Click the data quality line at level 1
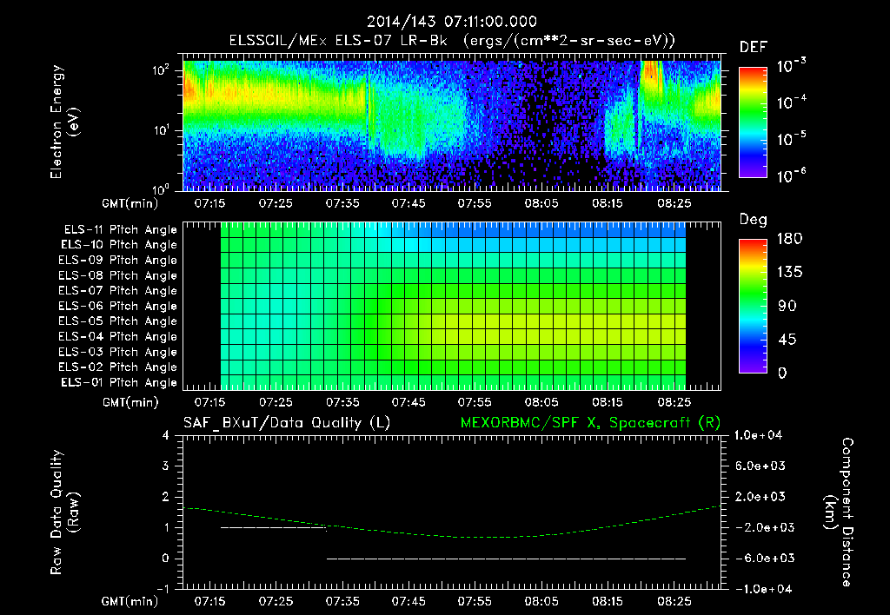This screenshot has height=615, width=890. (x=274, y=527)
